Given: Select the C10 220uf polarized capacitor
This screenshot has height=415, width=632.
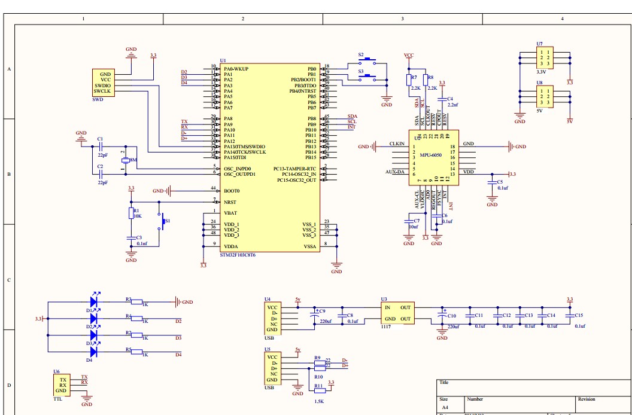Looking at the screenshot, I should coord(442,316).
